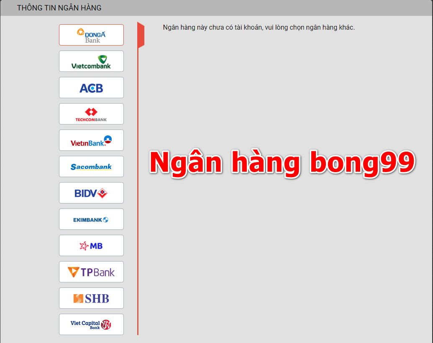The width and height of the screenshot is (433, 343).
Task: Choose the Eximbank logo
Action: point(91,219)
